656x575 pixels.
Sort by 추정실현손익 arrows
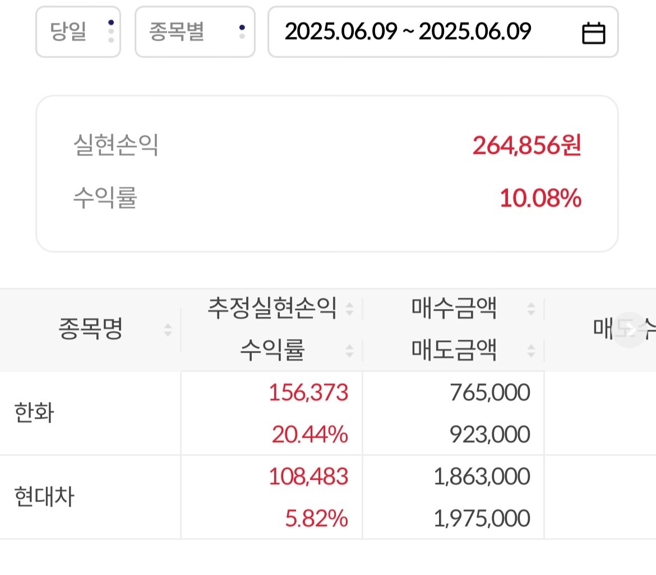point(349,308)
